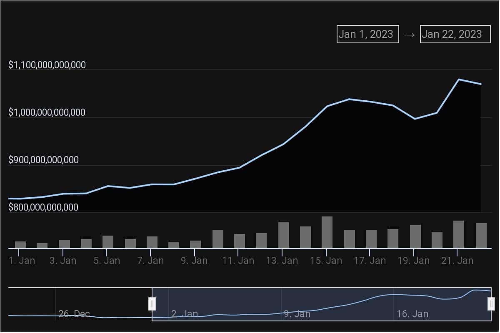The image size is (500, 333).
Task: Click the $800,000,000,000 axis label
Action: coord(43,207)
